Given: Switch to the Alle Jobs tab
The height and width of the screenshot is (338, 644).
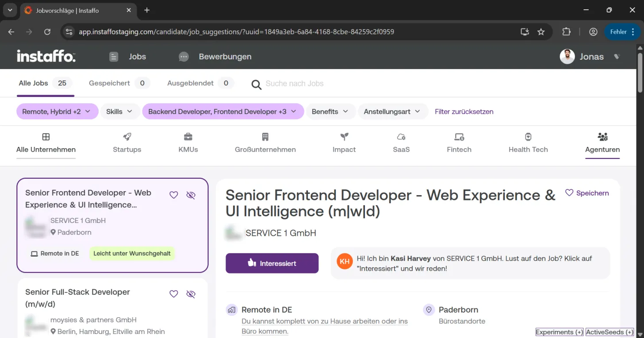Looking at the screenshot, I should click(45, 83).
